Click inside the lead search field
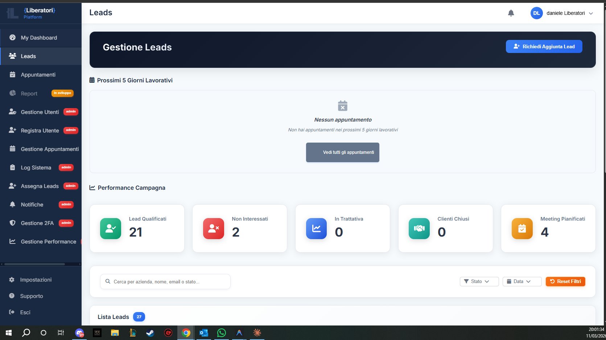 coord(165,281)
